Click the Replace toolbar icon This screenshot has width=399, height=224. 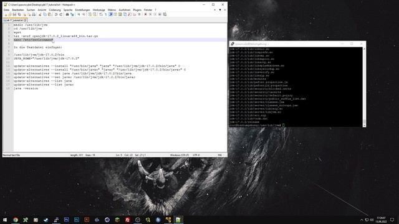click(x=72, y=14)
